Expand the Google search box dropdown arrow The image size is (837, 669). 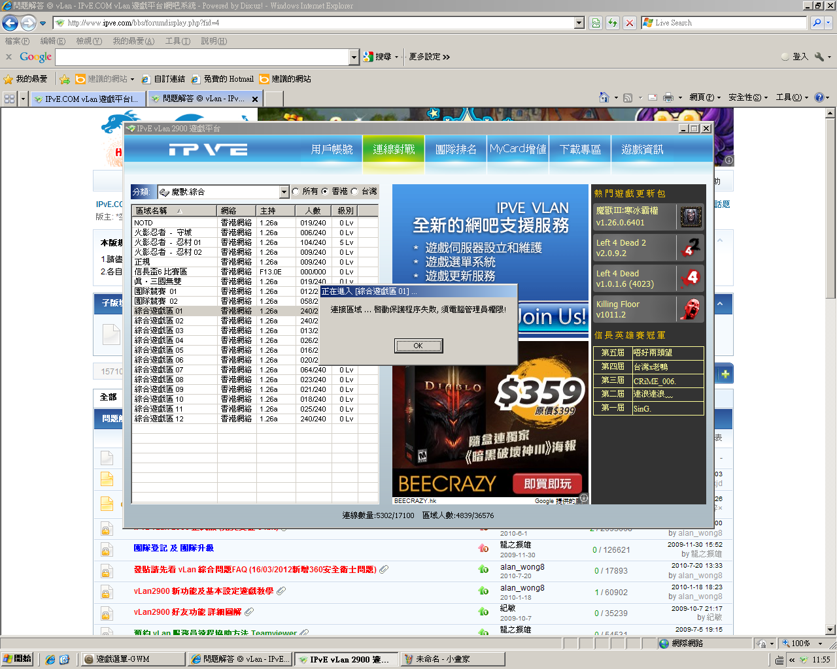coord(354,57)
